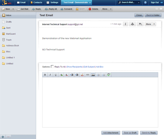Click sender address support@gci.net
The height and width of the screenshot is (139, 164).
pyautogui.click(x=75, y=24)
